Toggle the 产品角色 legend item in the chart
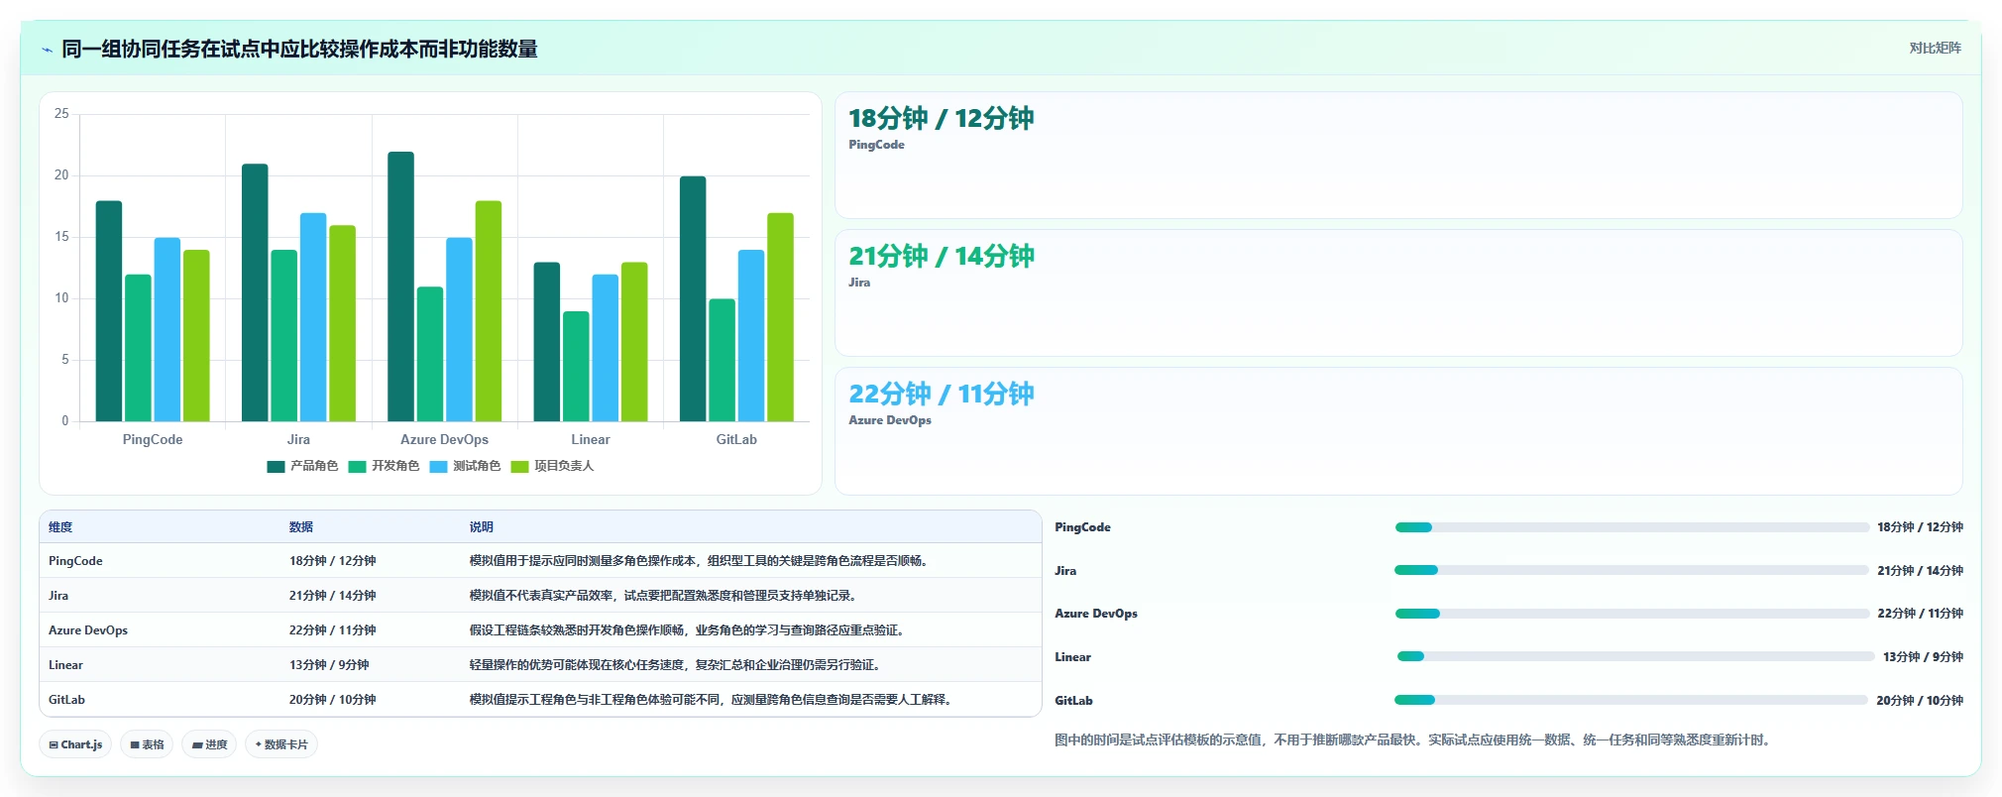 [302, 466]
